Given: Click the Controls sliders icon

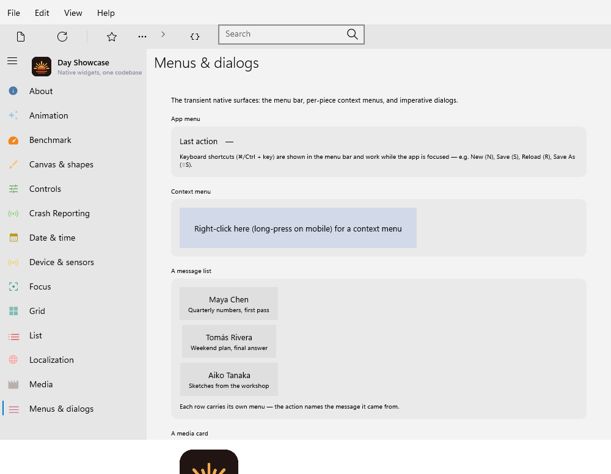Looking at the screenshot, I should click(x=13, y=189).
